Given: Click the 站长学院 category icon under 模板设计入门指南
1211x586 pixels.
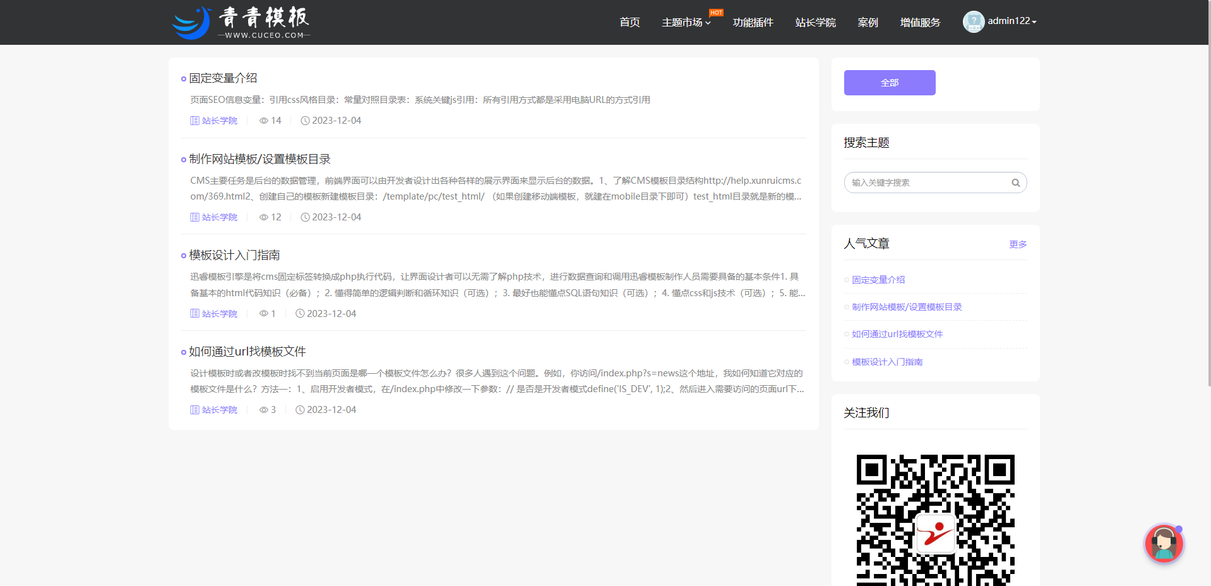Looking at the screenshot, I should 194,313.
